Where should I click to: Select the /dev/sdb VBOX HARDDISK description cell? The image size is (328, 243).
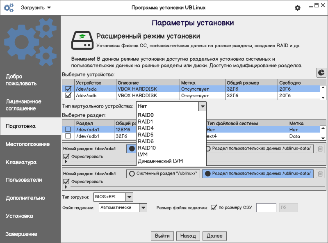tap(148, 96)
